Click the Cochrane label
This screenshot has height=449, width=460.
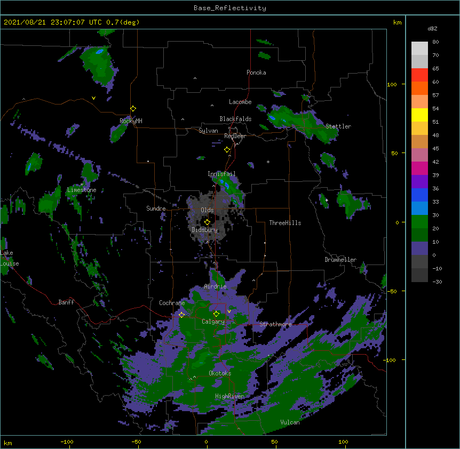pos(172,303)
